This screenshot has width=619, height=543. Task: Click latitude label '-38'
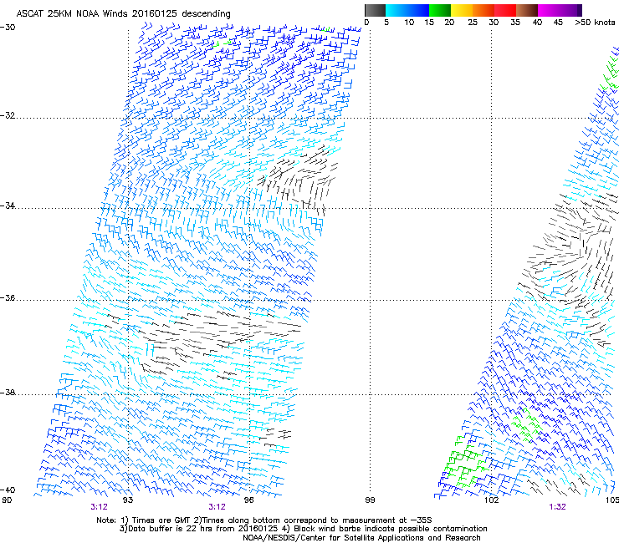click(x=8, y=393)
